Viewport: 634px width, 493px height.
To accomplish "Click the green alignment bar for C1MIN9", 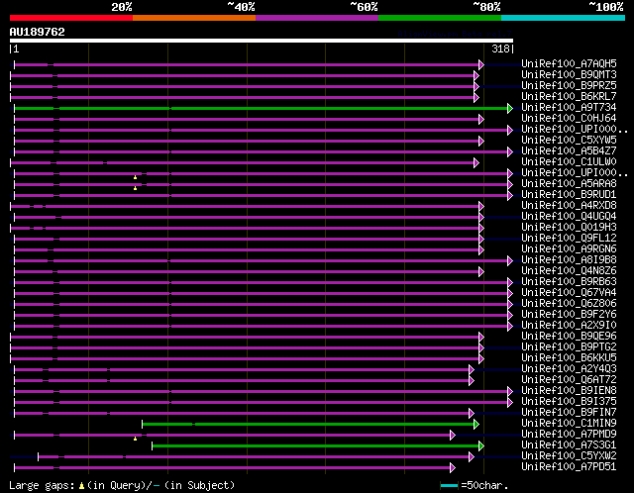I will coord(308,425).
